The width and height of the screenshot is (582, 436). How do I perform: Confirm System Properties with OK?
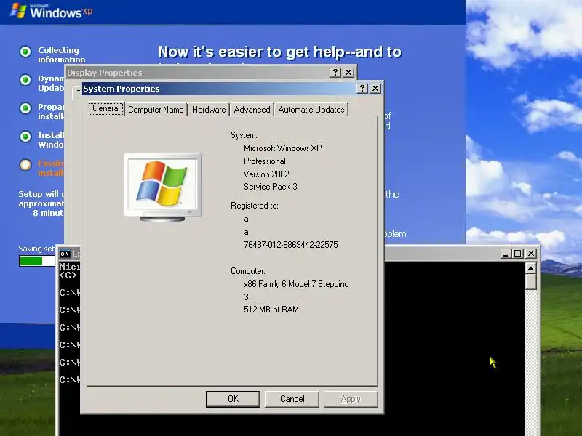pos(233,399)
